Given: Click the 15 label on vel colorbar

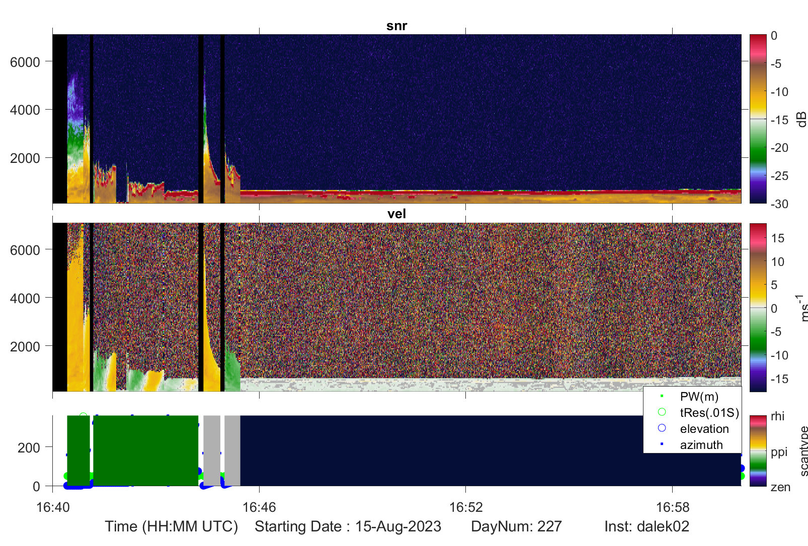Looking at the screenshot, I should pyautogui.click(x=777, y=238).
